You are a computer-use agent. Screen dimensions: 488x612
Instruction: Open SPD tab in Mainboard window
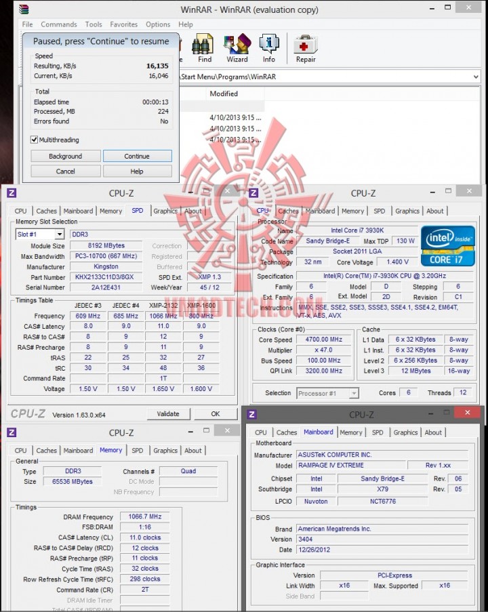(378, 432)
